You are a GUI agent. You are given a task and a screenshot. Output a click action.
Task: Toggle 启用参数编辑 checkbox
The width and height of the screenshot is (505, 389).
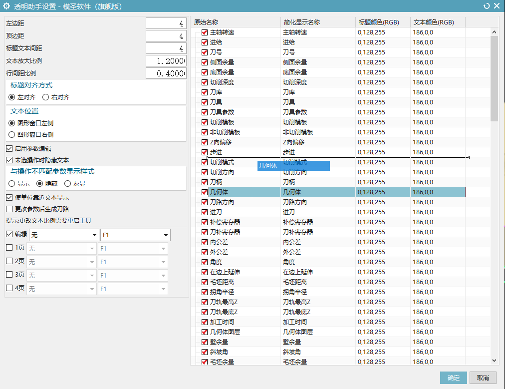(9, 149)
